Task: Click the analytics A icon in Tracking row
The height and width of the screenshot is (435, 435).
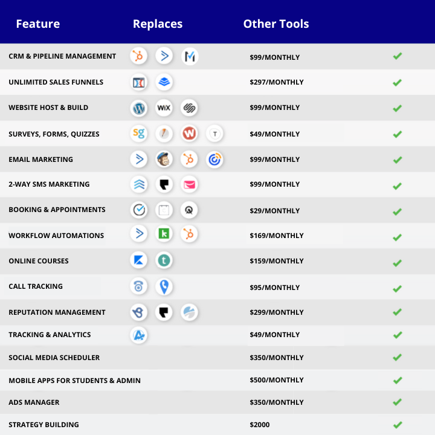Action: coord(138,335)
